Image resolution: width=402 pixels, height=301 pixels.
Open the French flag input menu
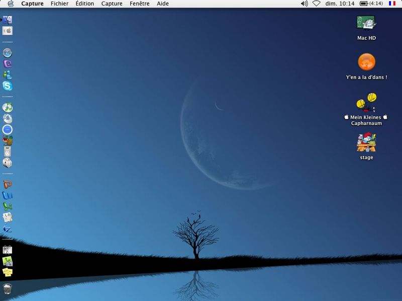click(x=392, y=4)
